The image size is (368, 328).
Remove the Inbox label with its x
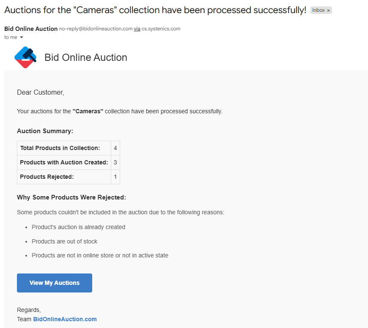coord(329,11)
